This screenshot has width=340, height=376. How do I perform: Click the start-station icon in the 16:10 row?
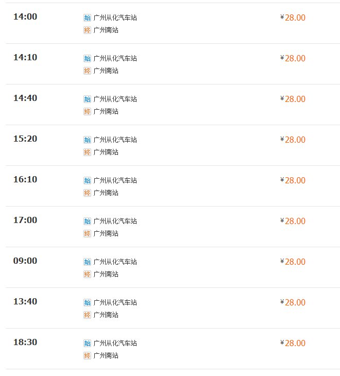click(87, 180)
